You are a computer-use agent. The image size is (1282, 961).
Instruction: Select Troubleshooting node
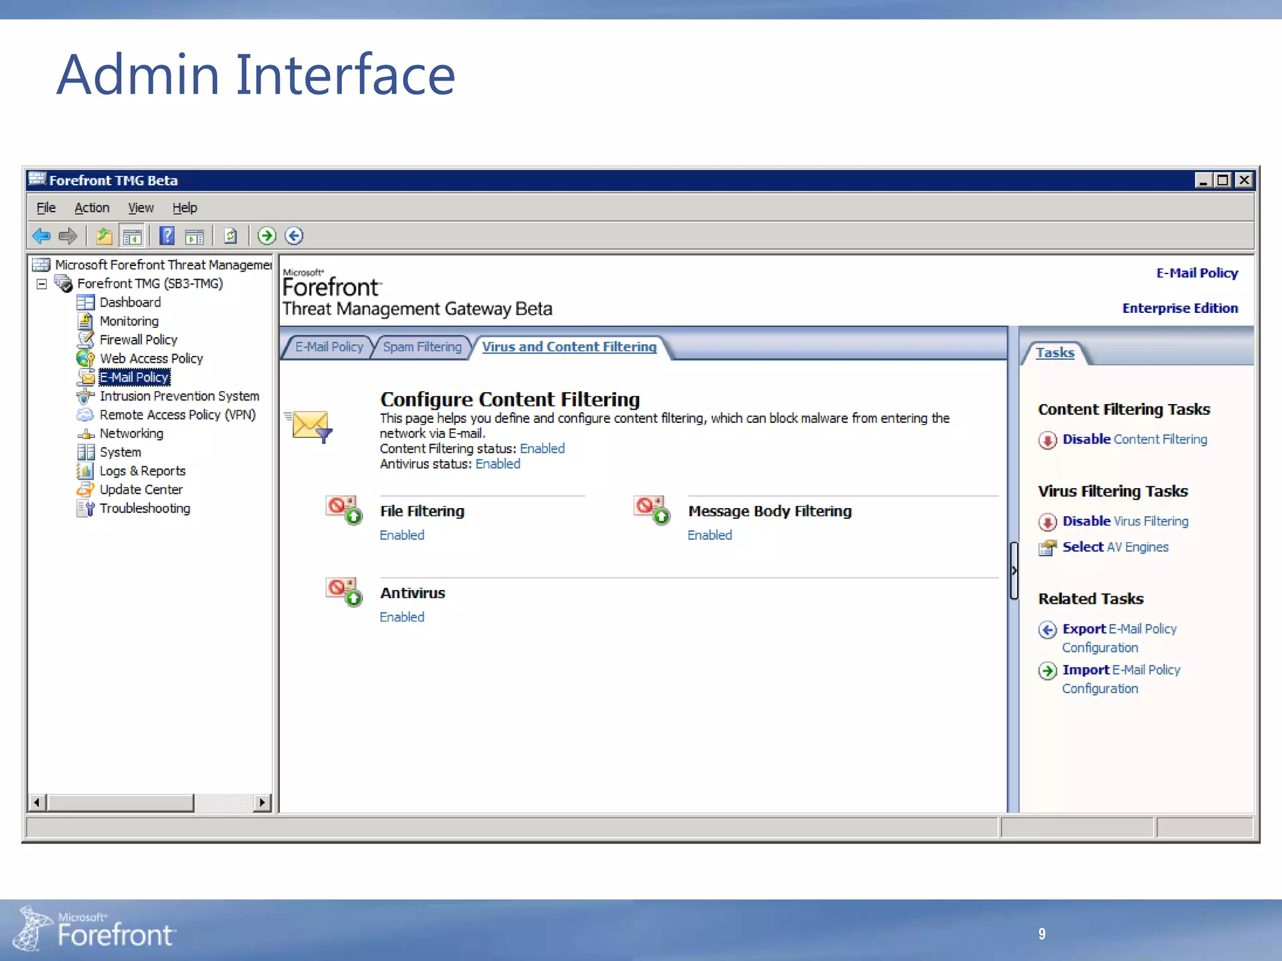click(145, 509)
